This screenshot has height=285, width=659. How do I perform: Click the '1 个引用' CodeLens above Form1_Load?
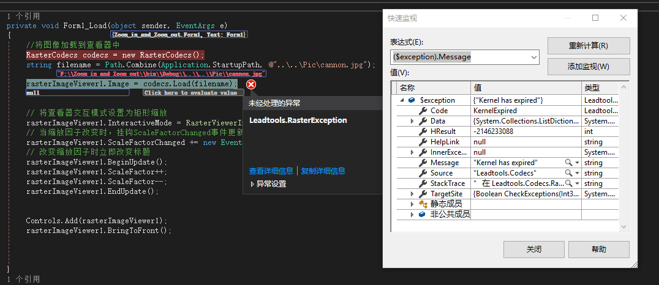(23, 17)
